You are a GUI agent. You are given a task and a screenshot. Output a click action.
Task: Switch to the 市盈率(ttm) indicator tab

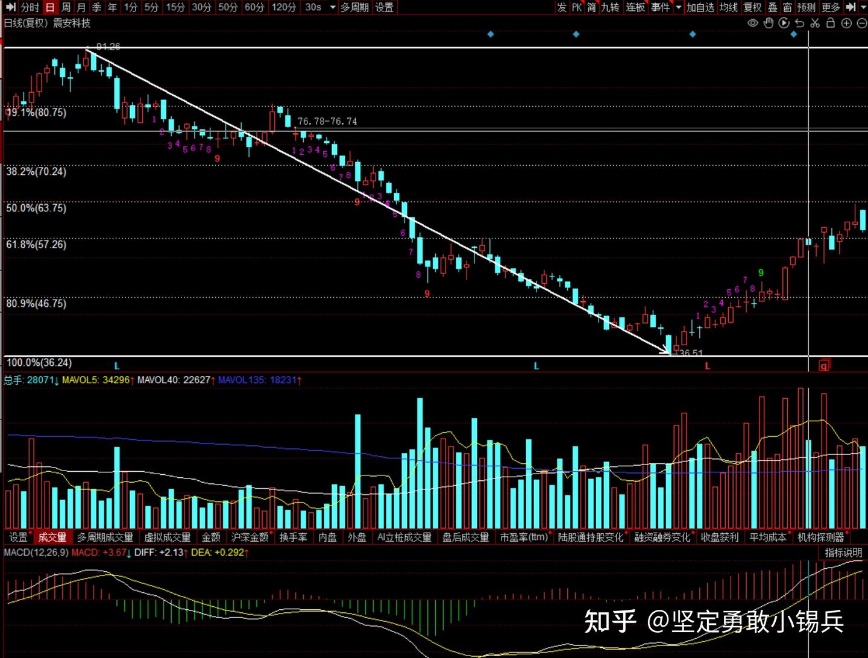[524, 536]
